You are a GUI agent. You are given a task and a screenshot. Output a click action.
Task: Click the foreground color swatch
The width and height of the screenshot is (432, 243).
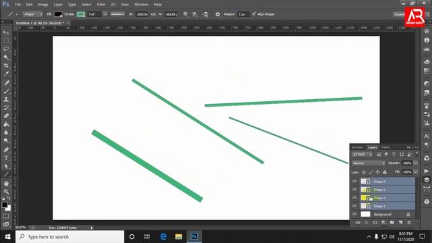[x=5, y=205]
